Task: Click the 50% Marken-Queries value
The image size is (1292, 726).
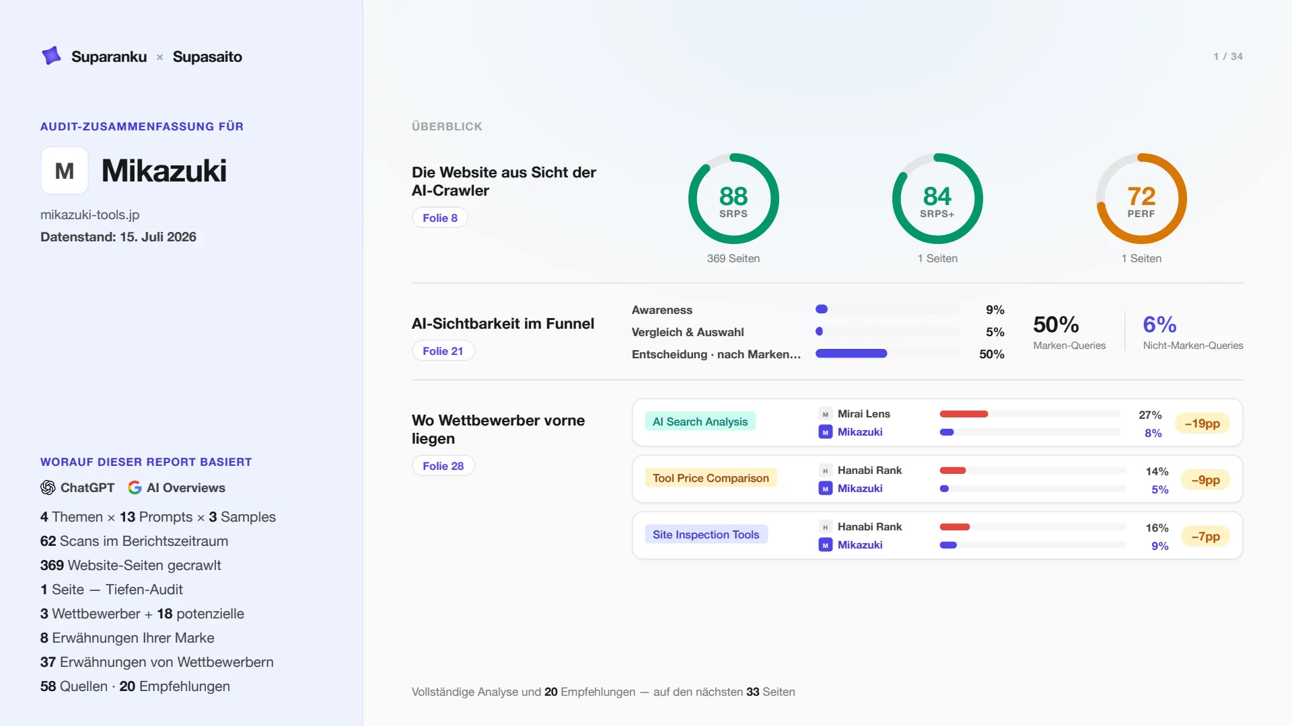Action: coord(1056,325)
